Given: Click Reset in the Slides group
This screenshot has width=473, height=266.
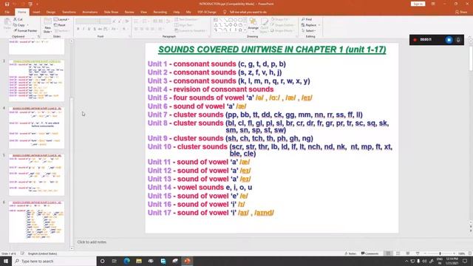Looking at the screenshot, I should (60, 25).
